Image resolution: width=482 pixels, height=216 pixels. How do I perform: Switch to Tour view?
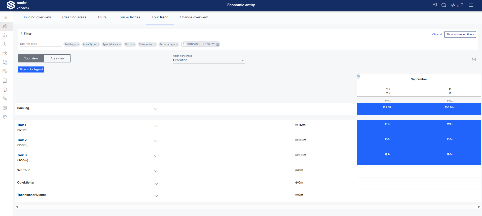coord(31,58)
